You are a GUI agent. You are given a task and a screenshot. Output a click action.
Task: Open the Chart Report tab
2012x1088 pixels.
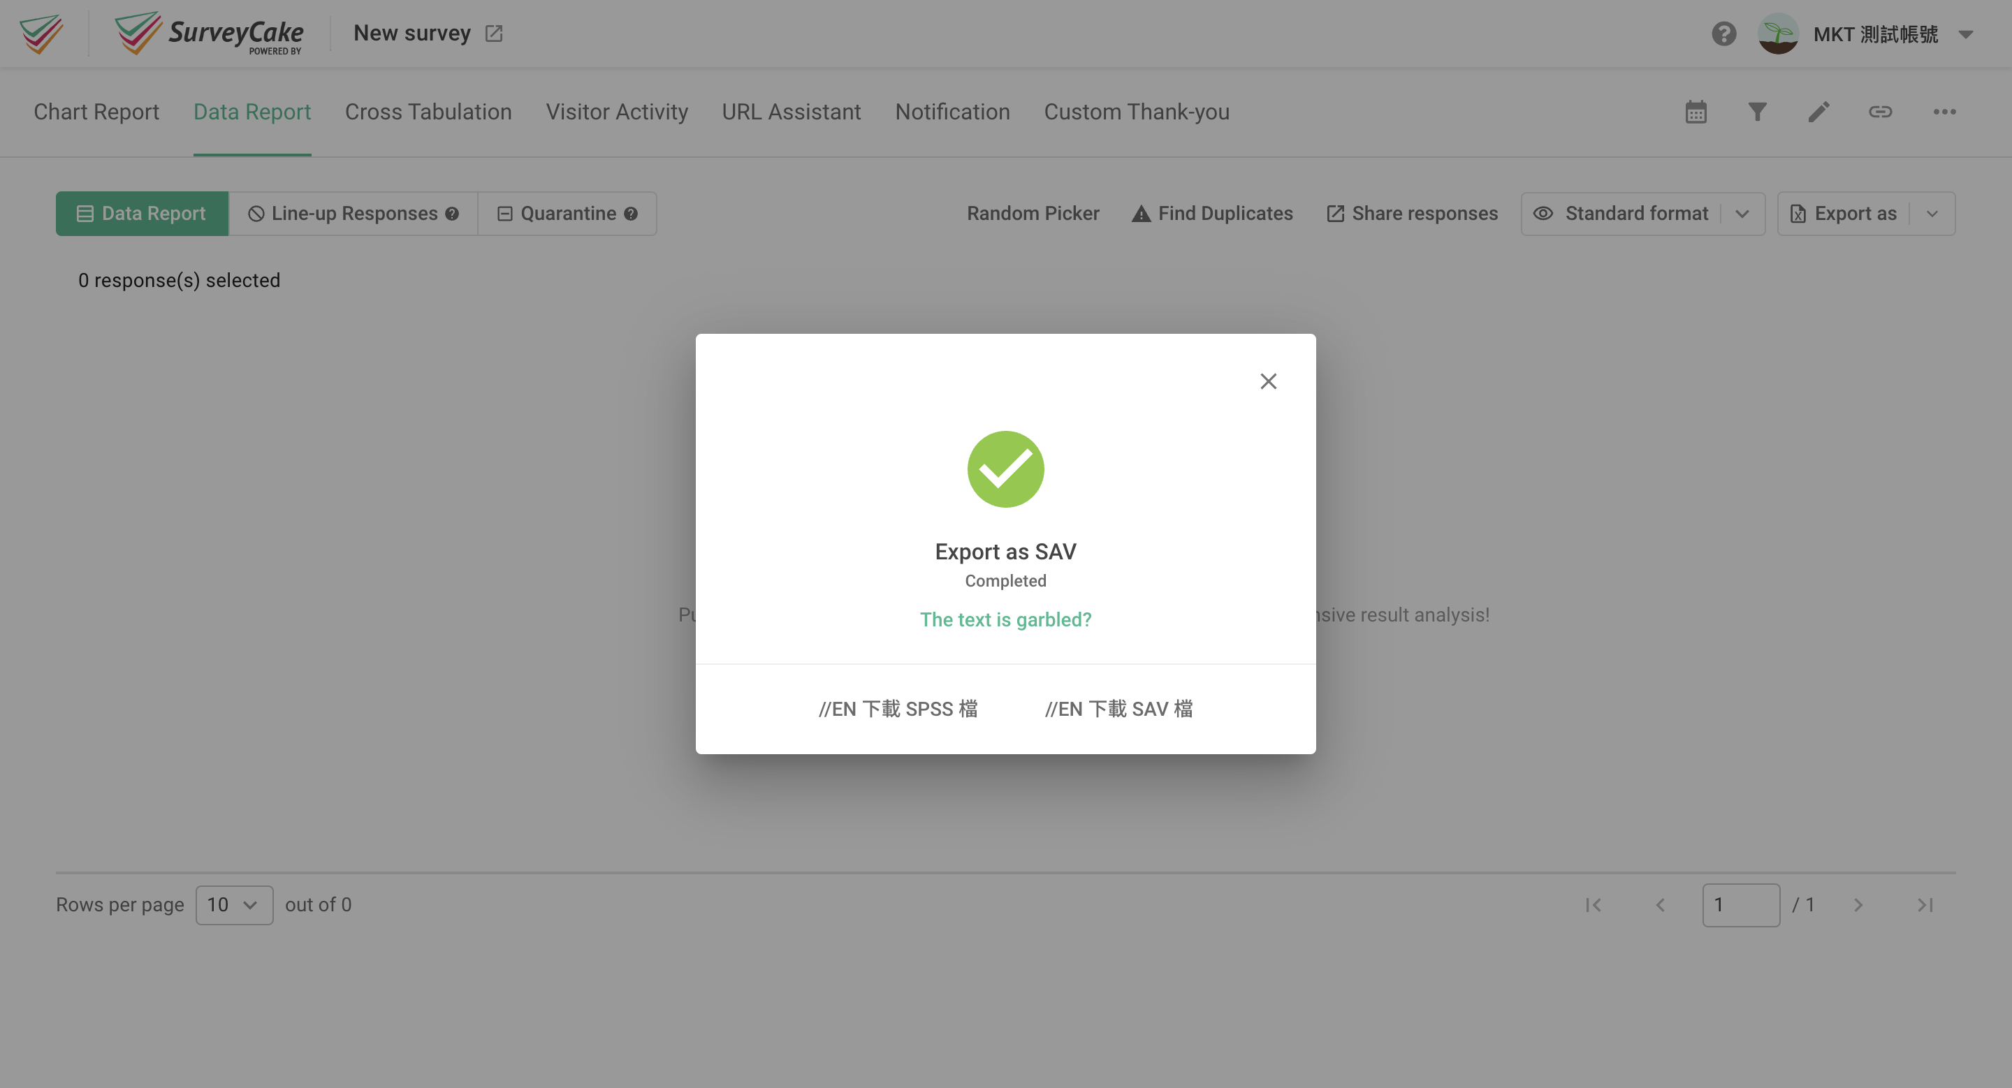96,112
